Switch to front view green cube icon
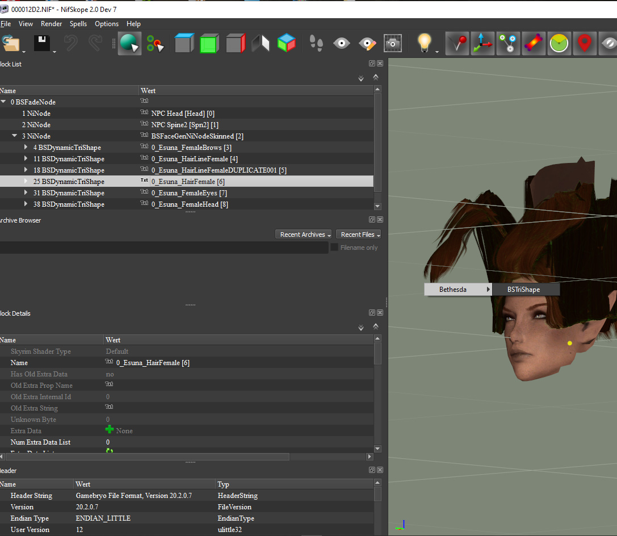 (x=208, y=43)
